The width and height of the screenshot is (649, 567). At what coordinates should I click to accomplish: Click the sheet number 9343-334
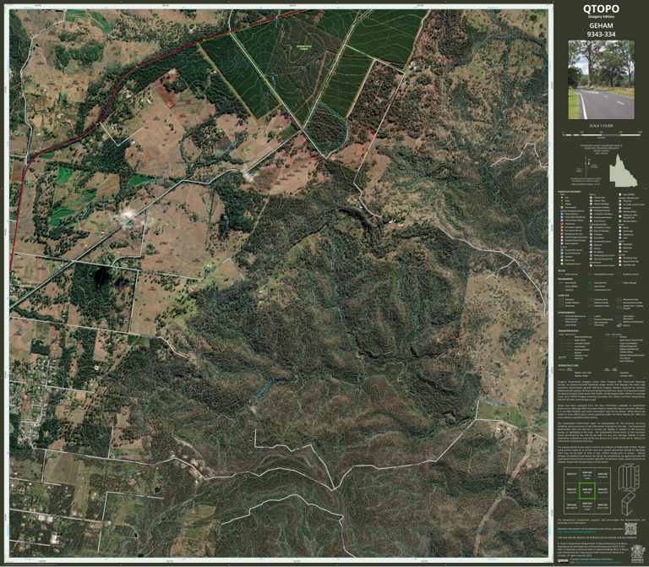tap(601, 34)
